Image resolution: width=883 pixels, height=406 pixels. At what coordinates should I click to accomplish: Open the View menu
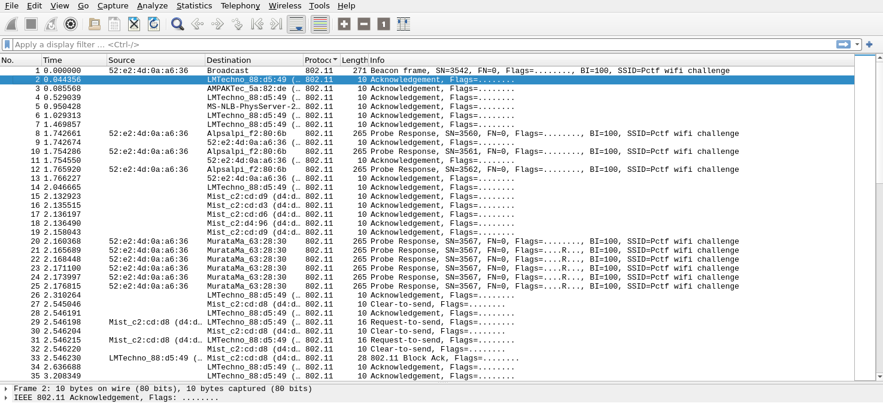[60, 5]
